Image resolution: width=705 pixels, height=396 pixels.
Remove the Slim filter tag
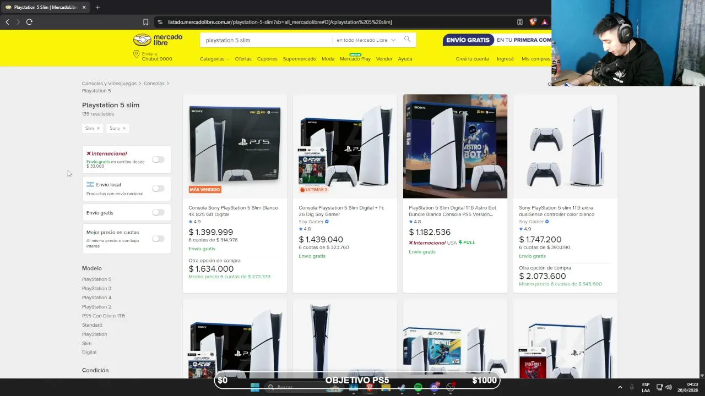coord(98,128)
